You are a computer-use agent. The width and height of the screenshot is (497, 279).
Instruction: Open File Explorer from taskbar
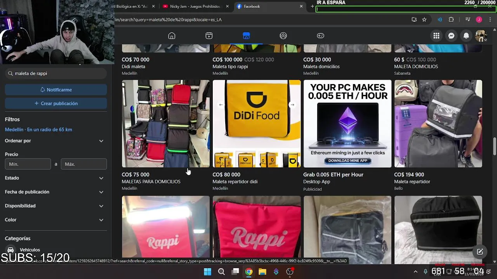pos(262,272)
